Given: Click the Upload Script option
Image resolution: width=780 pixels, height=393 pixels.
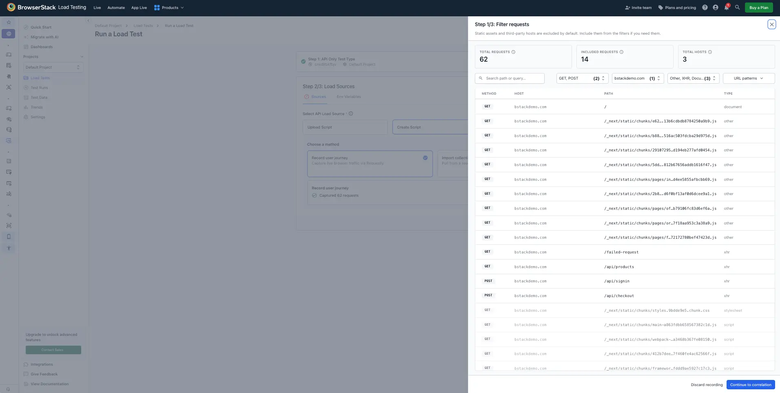Looking at the screenshot, I should (x=345, y=127).
